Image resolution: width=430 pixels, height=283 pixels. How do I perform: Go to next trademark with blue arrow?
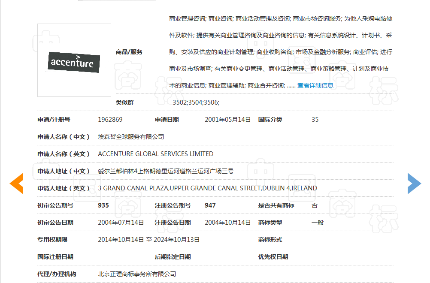415,184
